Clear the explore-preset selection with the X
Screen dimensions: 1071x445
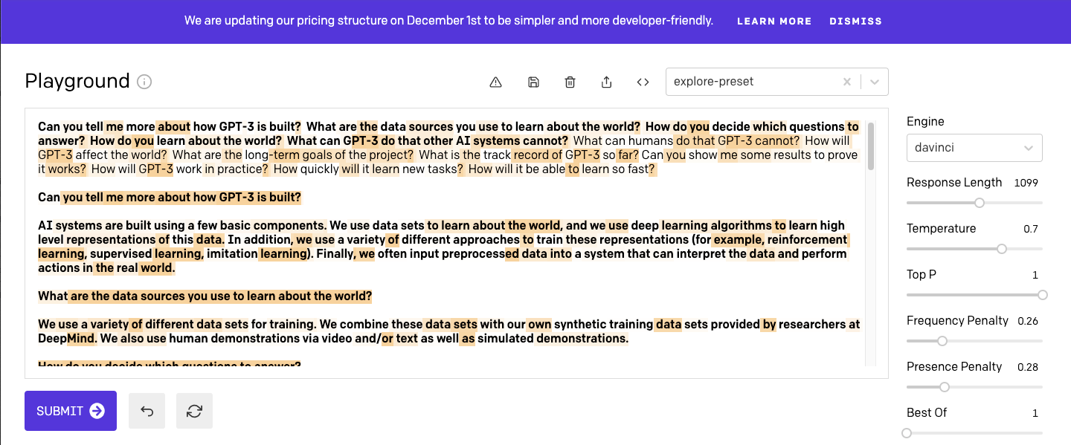point(846,82)
